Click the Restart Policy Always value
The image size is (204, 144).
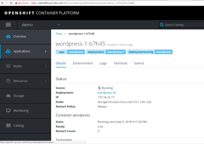[102, 107]
